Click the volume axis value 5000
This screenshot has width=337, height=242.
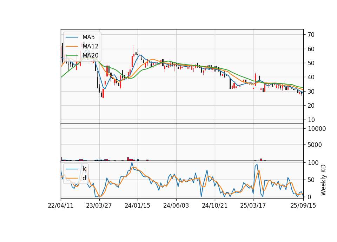pos(315,145)
